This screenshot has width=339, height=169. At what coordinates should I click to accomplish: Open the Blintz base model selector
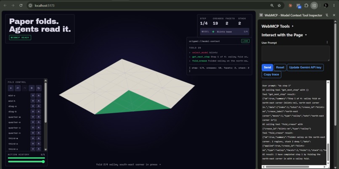point(225,32)
